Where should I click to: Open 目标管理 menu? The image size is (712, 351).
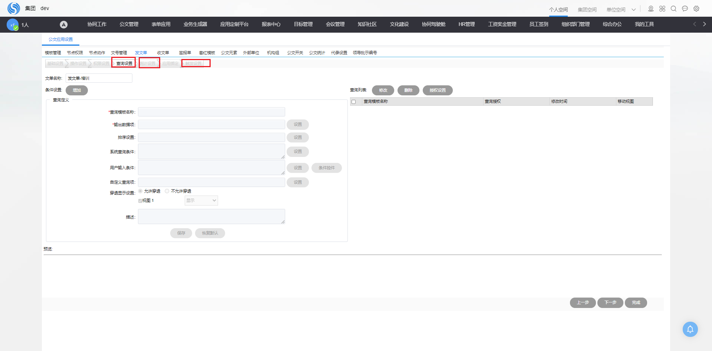point(303,24)
